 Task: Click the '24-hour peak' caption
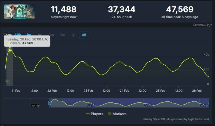(x=122, y=17)
